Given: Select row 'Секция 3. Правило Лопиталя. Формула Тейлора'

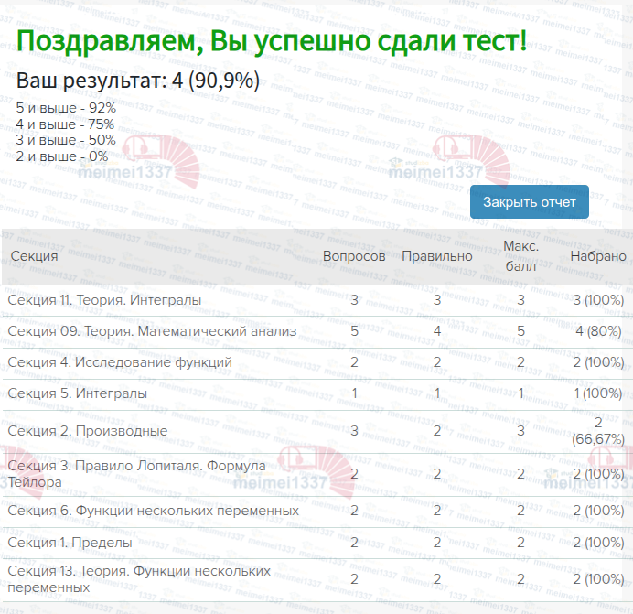Looking at the screenshot, I should (316, 474).
